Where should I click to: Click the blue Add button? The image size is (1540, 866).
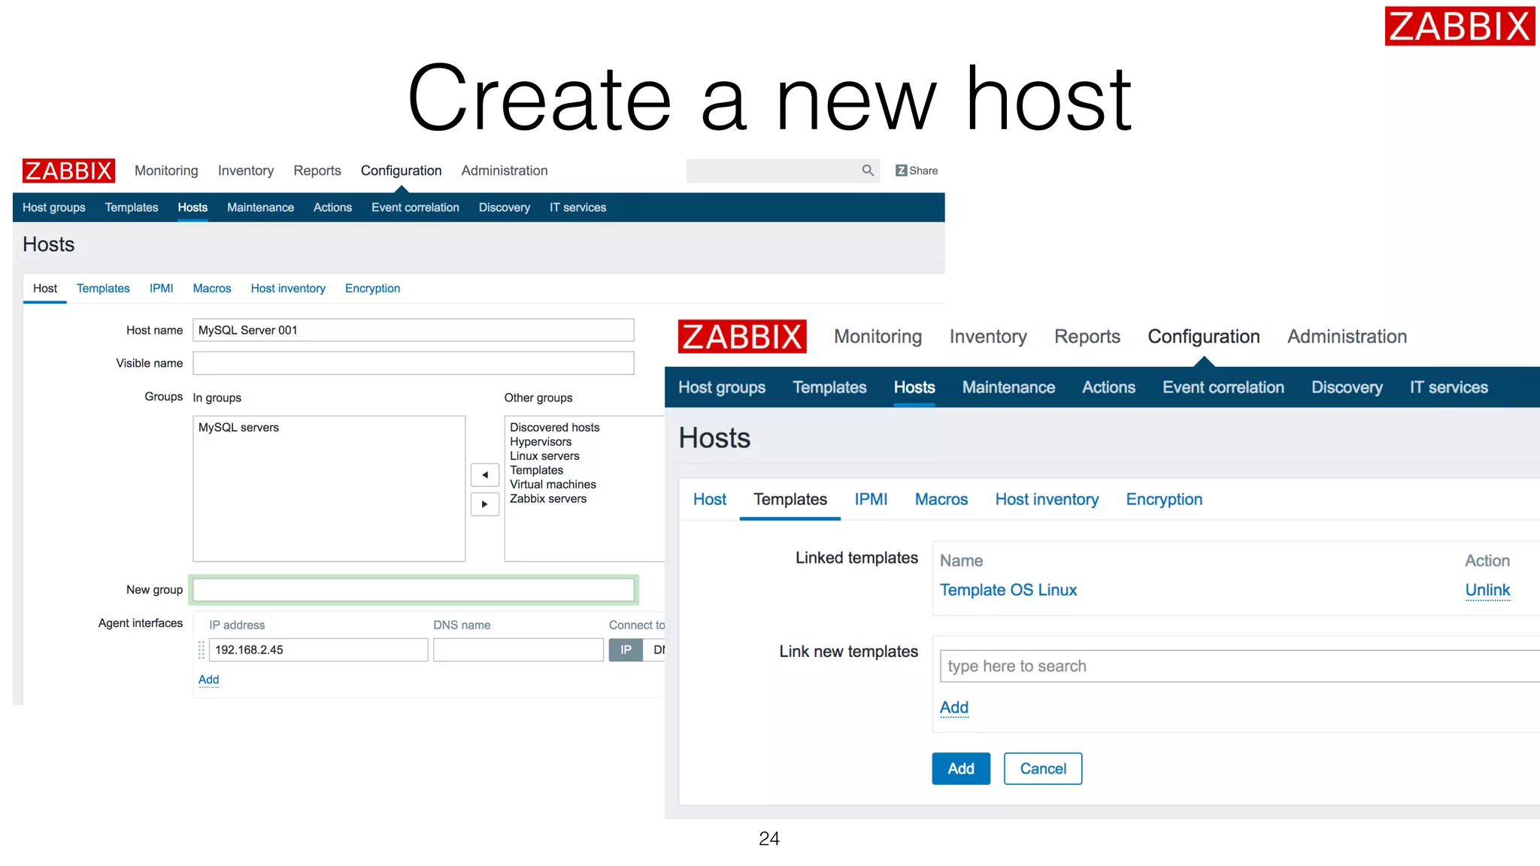(961, 768)
